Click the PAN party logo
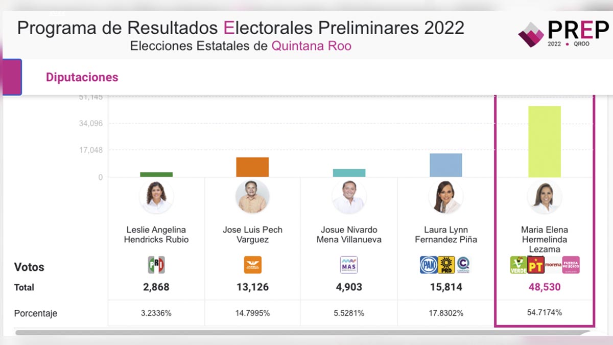 coord(429,265)
